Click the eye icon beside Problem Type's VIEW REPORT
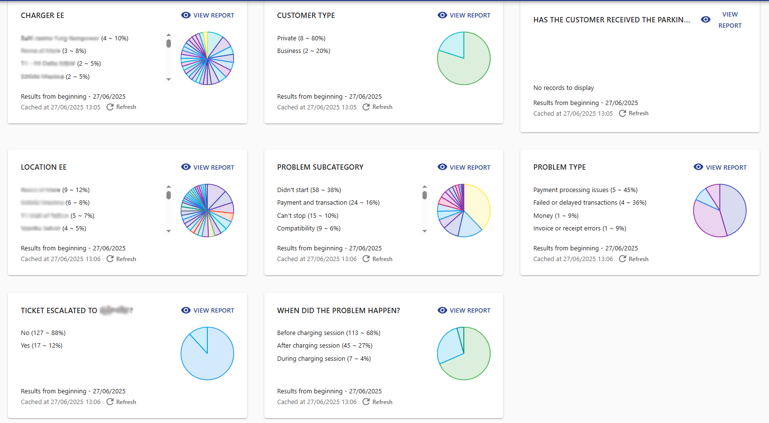Screen dimensions: 769x423 click(698, 167)
